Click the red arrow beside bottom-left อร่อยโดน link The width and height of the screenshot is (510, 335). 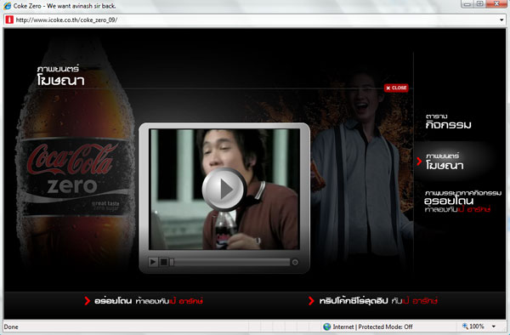coord(87,301)
